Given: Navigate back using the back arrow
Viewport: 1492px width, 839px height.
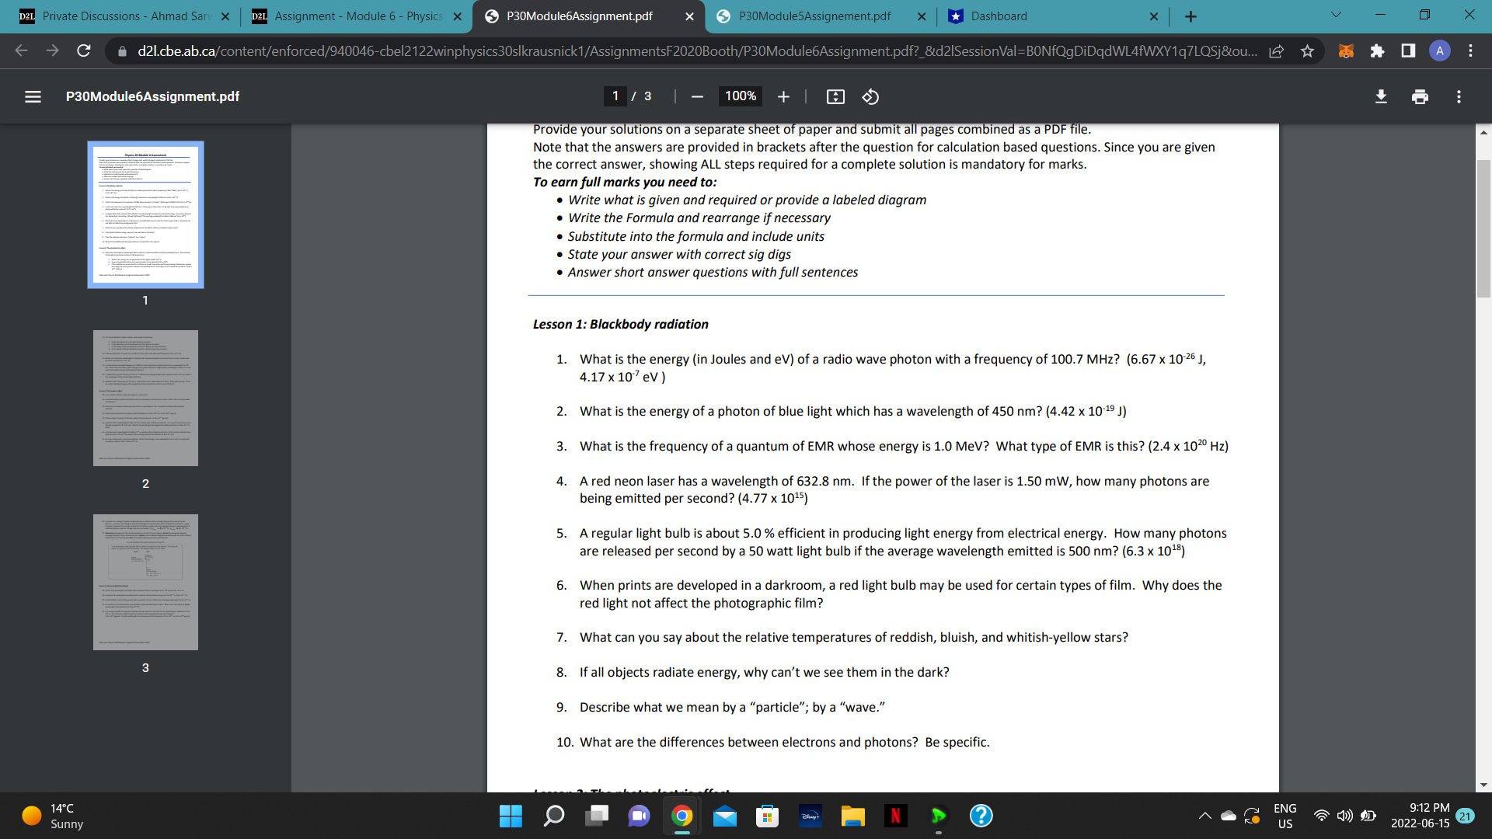Looking at the screenshot, I should [x=21, y=50].
